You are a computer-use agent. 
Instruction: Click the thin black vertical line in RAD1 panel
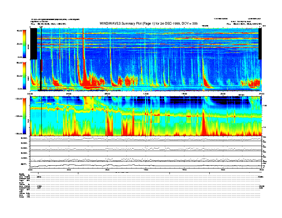coord(169,73)
